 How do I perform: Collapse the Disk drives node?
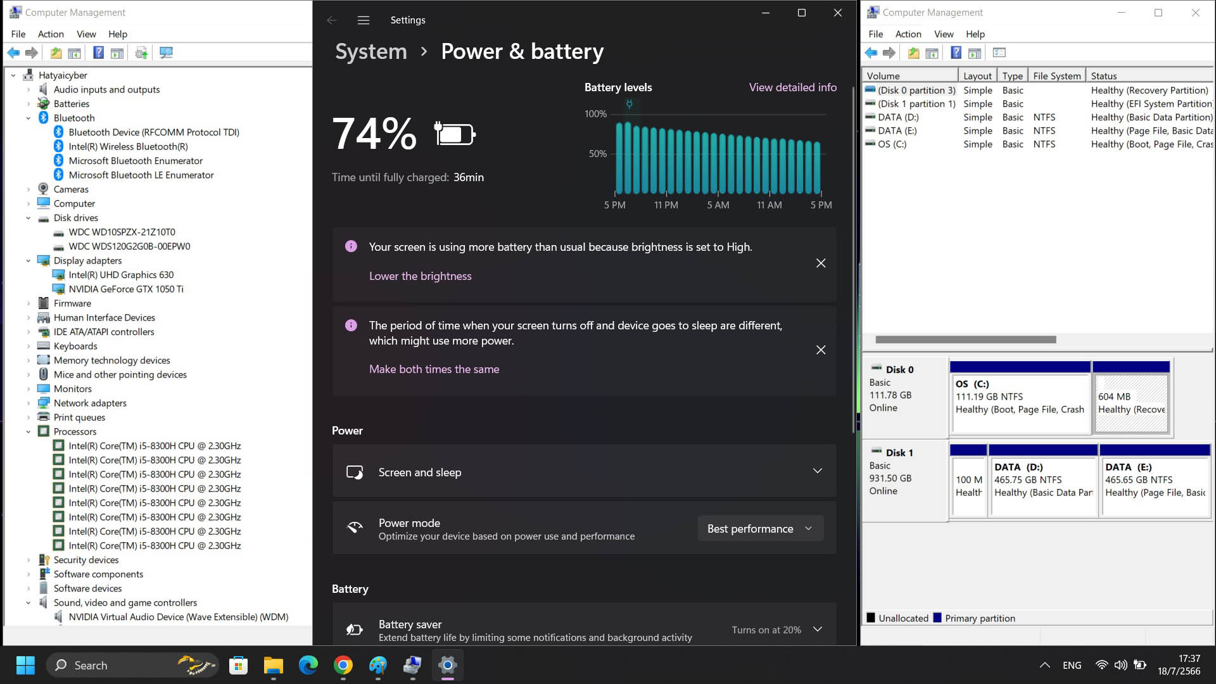tap(28, 218)
